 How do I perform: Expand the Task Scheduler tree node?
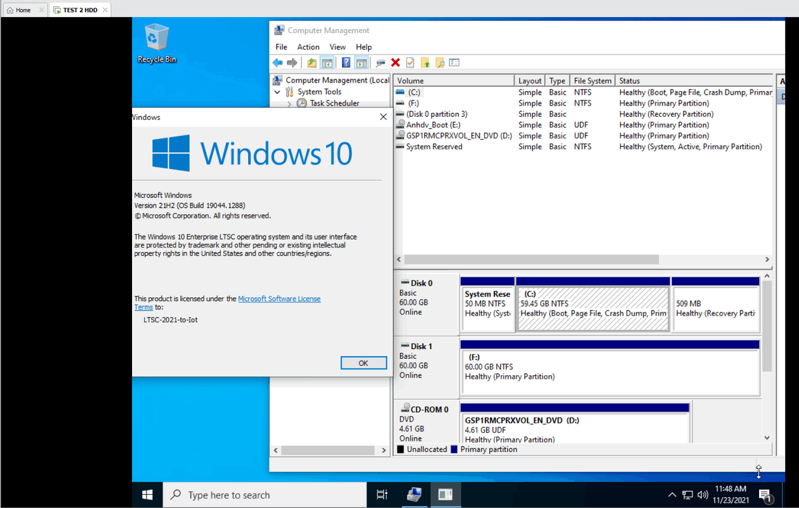tap(289, 104)
